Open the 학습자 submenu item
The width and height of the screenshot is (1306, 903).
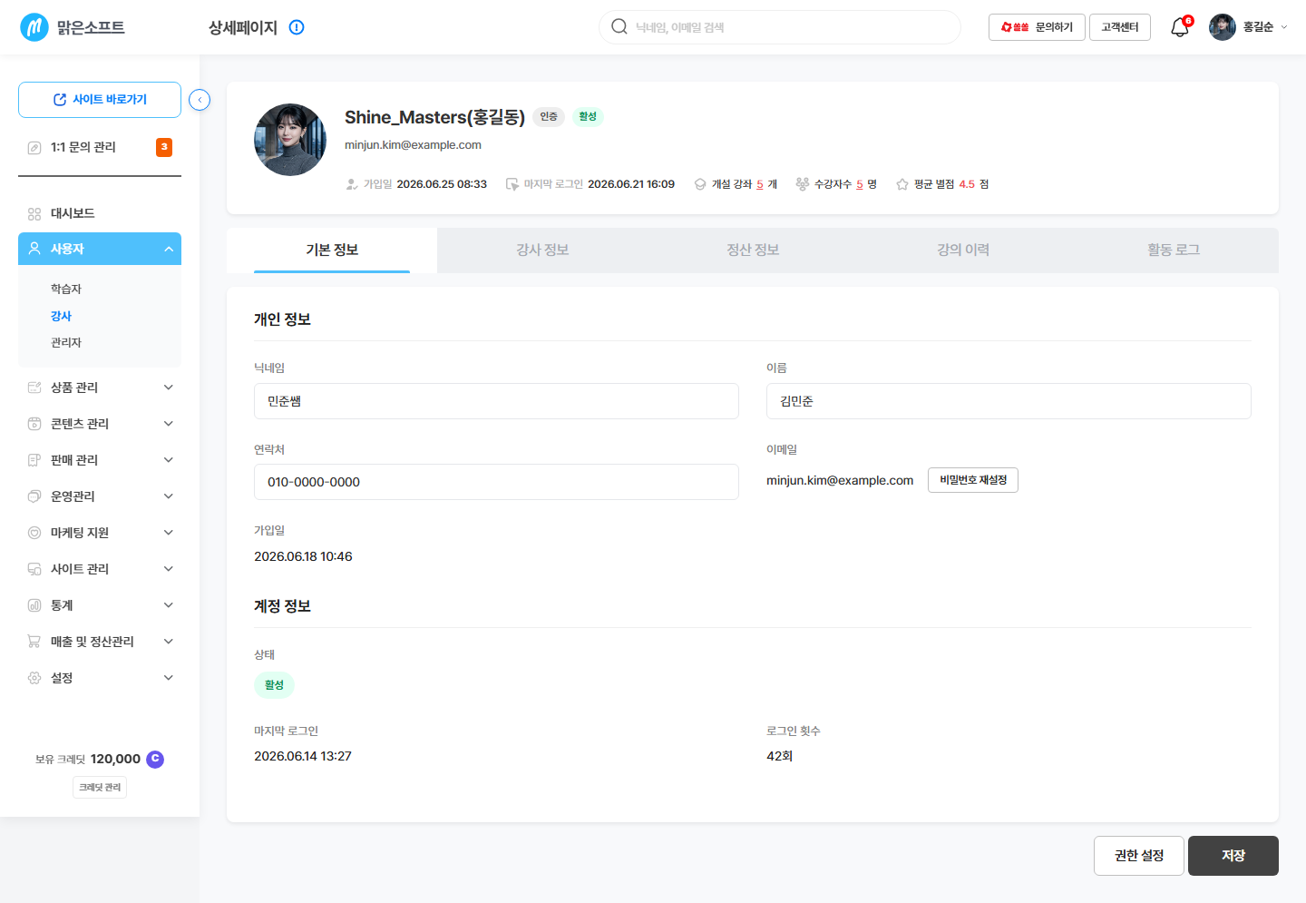[x=66, y=289]
